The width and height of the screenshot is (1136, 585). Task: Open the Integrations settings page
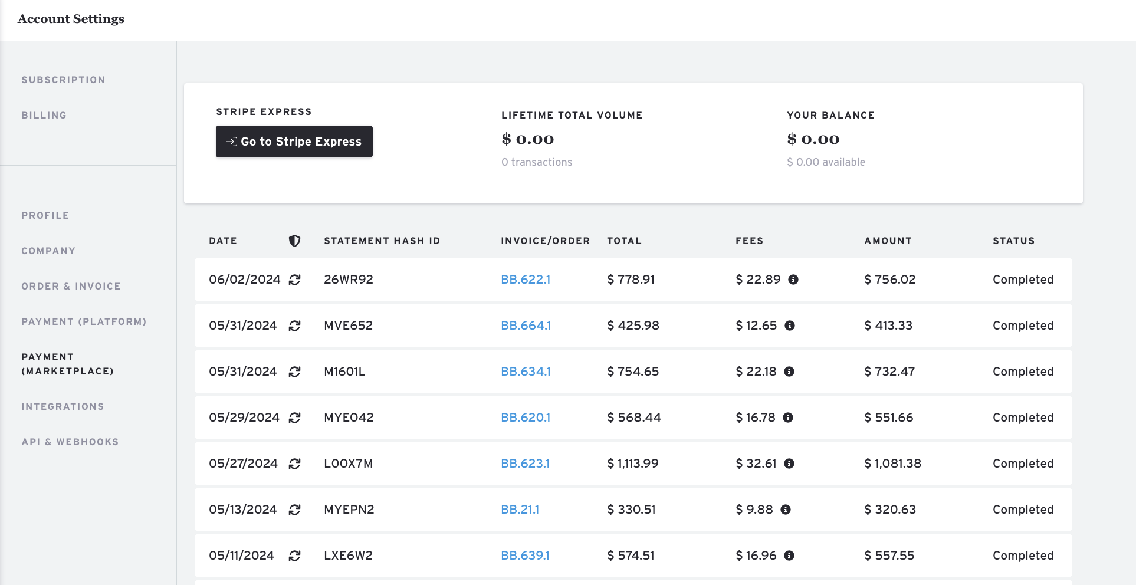pyautogui.click(x=63, y=406)
